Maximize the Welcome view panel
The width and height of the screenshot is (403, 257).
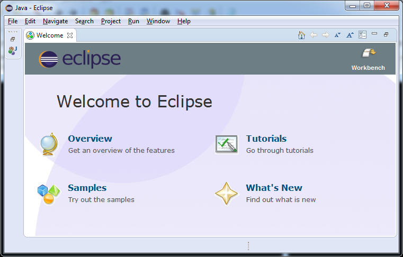pyautogui.click(x=386, y=34)
